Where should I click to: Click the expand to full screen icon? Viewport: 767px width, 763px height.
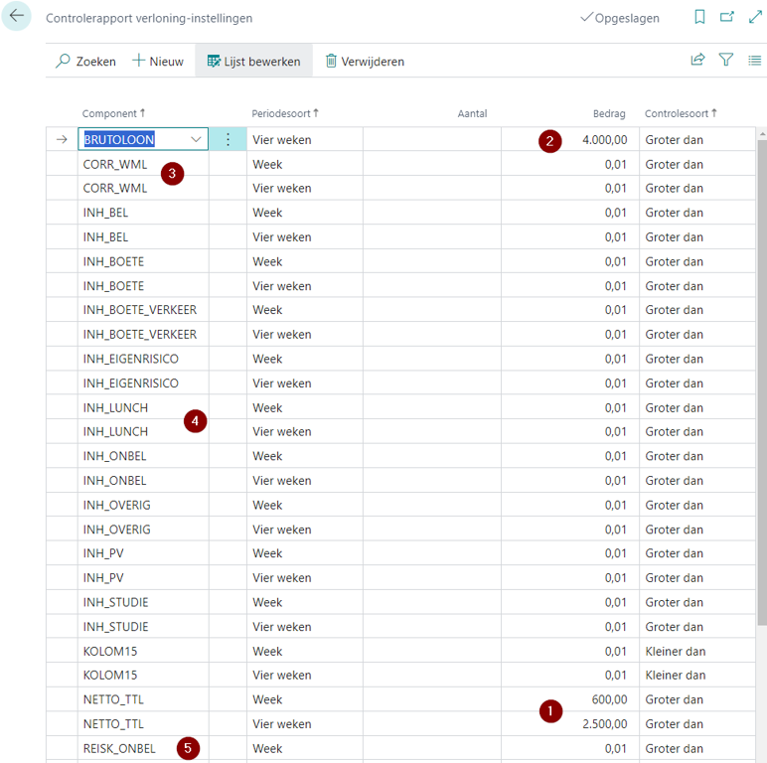[754, 18]
